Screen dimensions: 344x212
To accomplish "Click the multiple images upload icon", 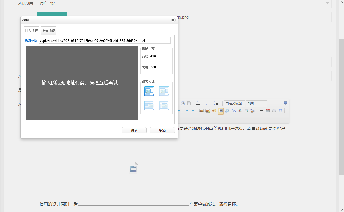I will [x=208, y=111].
